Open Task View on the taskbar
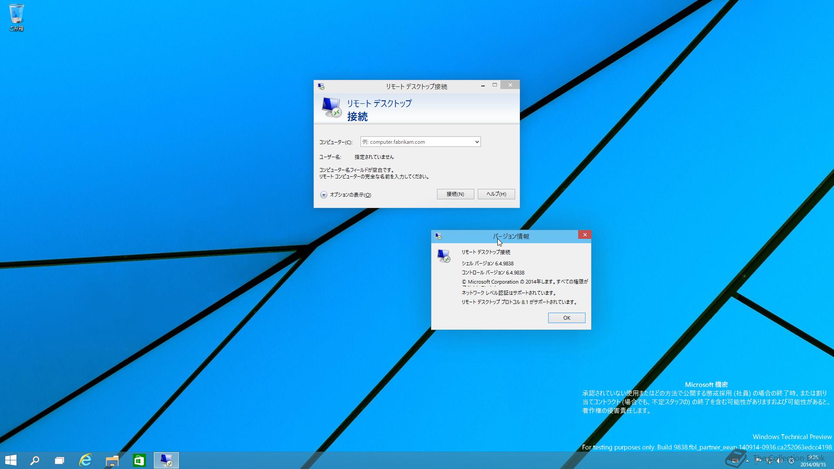Image resolution: width=834 pixels, height=469 pixels. pyautogui.click(x=60, y=460)
